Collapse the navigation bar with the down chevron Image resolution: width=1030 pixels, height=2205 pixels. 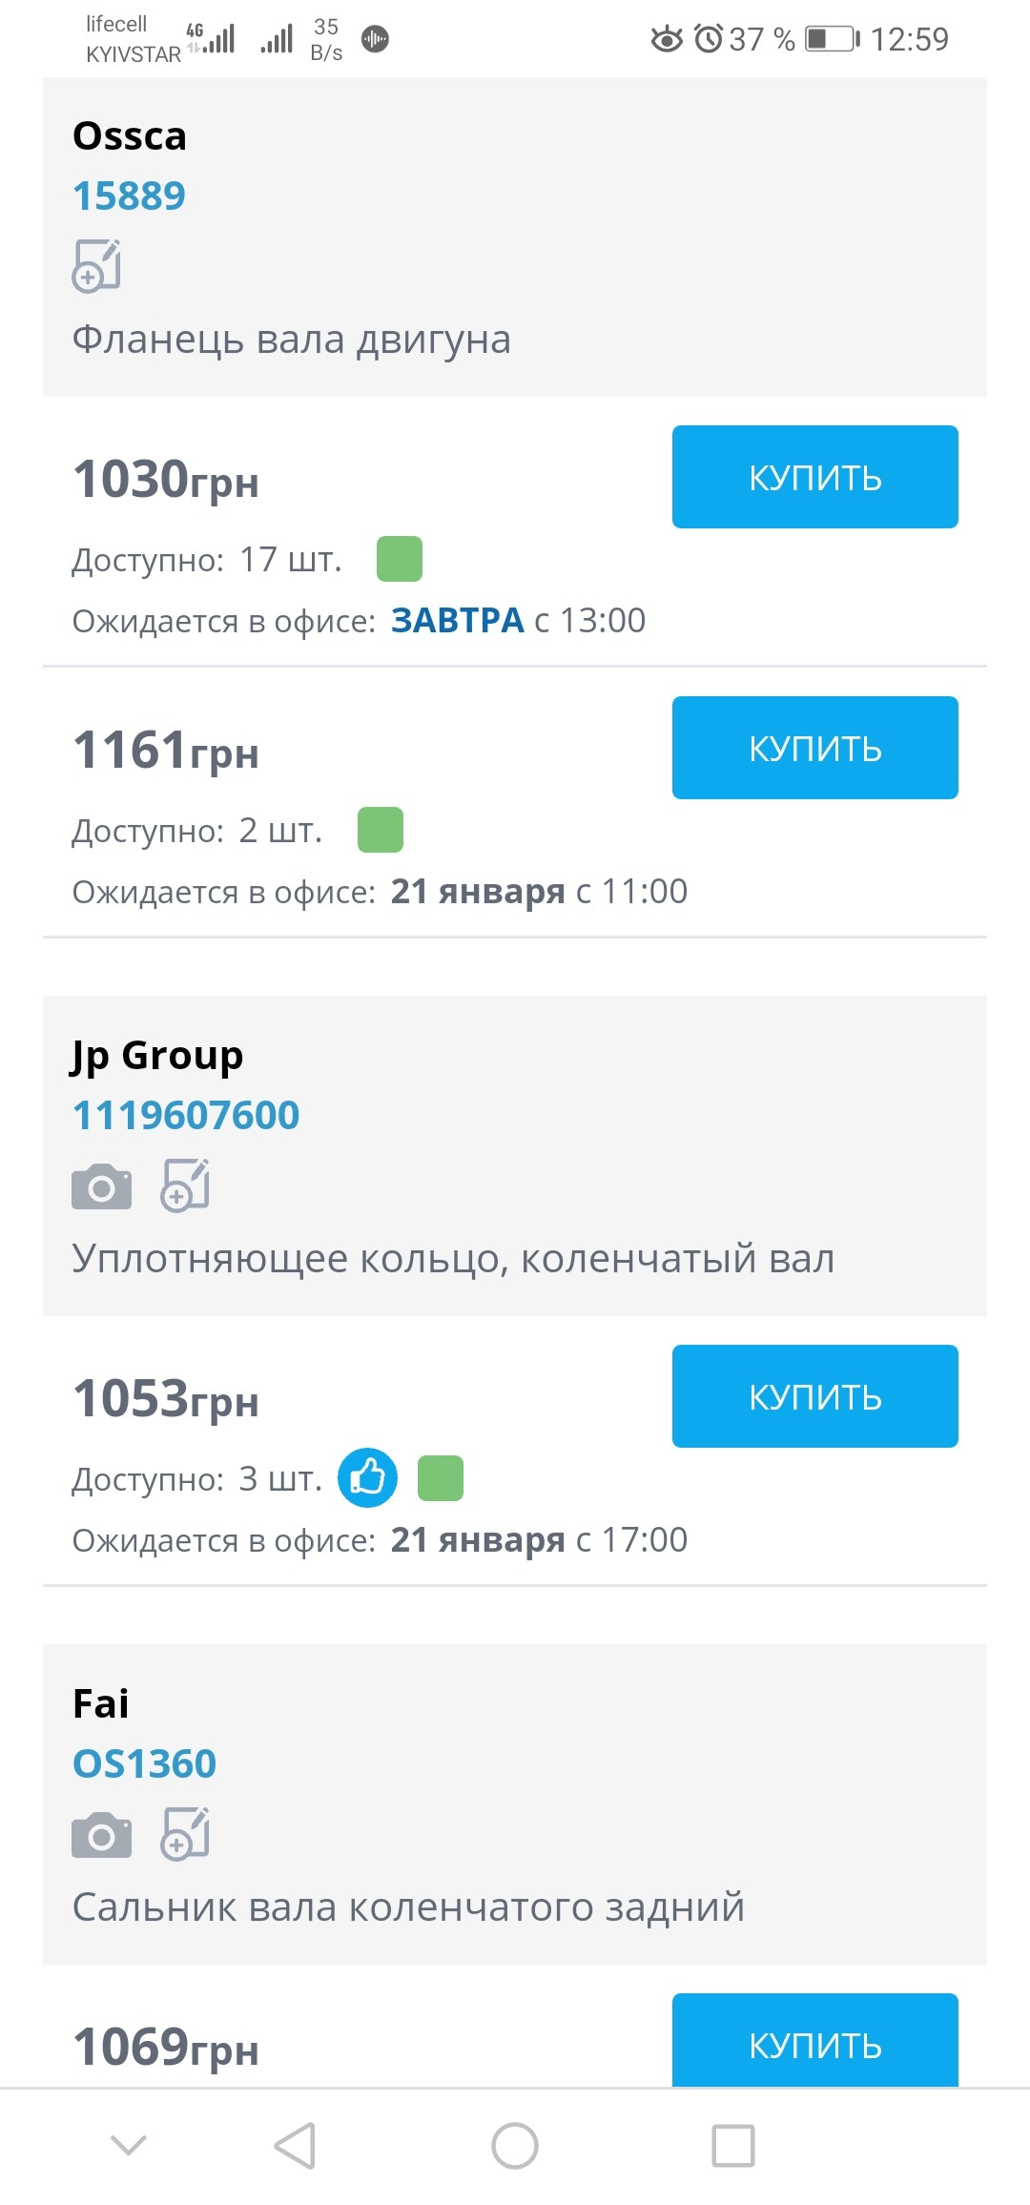129,2146
